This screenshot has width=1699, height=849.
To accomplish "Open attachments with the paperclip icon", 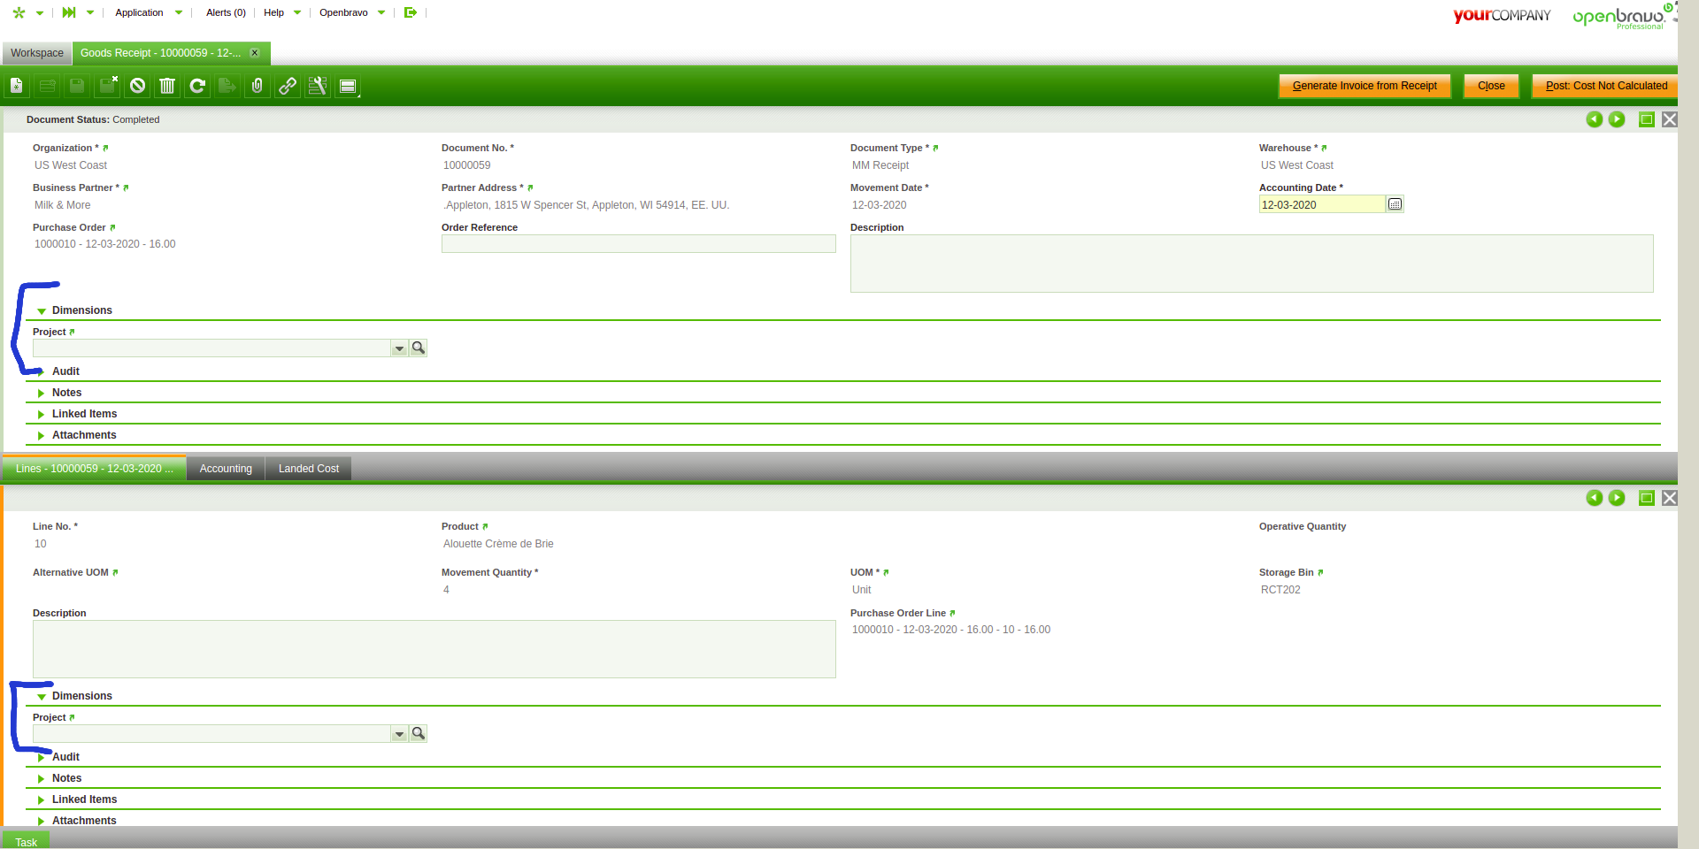I will (x=258, y=86).
